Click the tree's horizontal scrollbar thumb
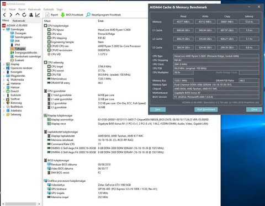The height and width of the screenshot is (206, 265). click(20, 204)
